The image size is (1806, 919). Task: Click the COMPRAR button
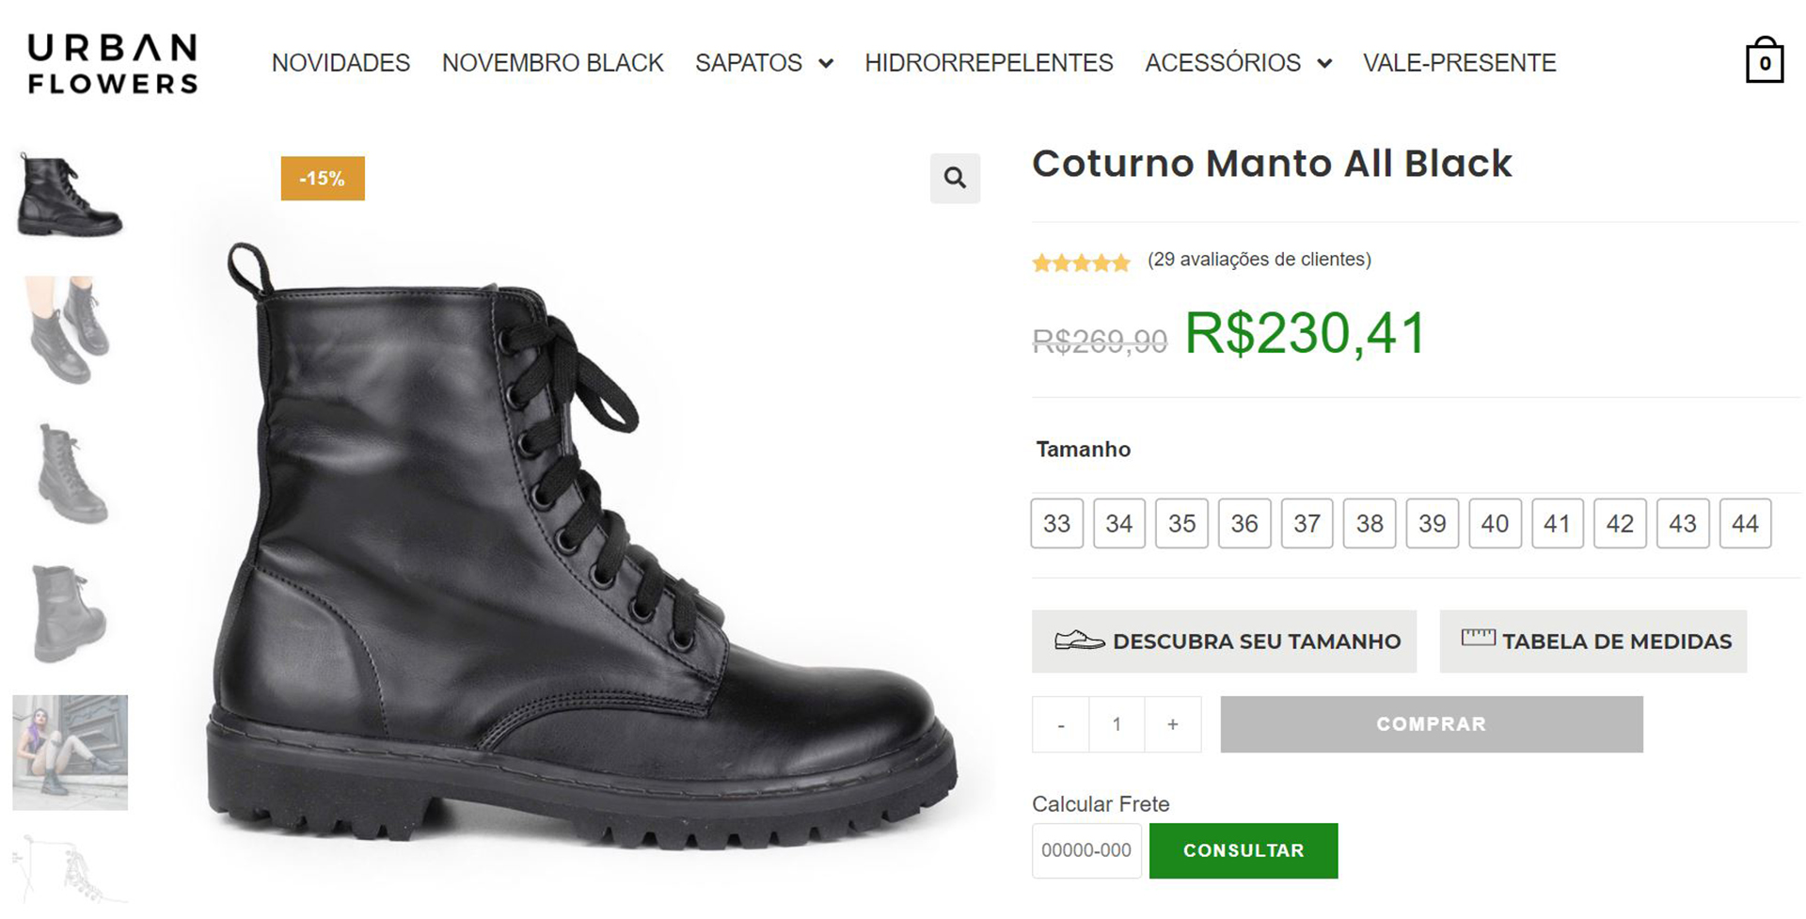coord(1431,724)
